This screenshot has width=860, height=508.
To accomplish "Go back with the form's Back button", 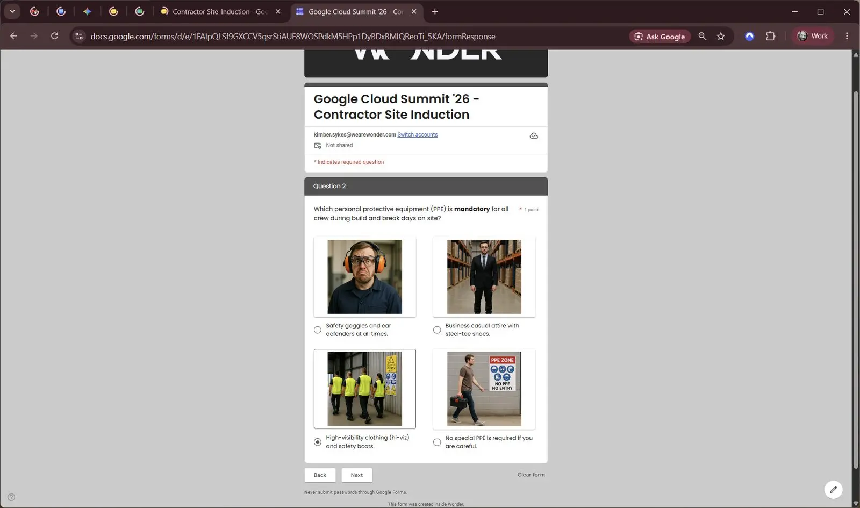I will [320, 475].
